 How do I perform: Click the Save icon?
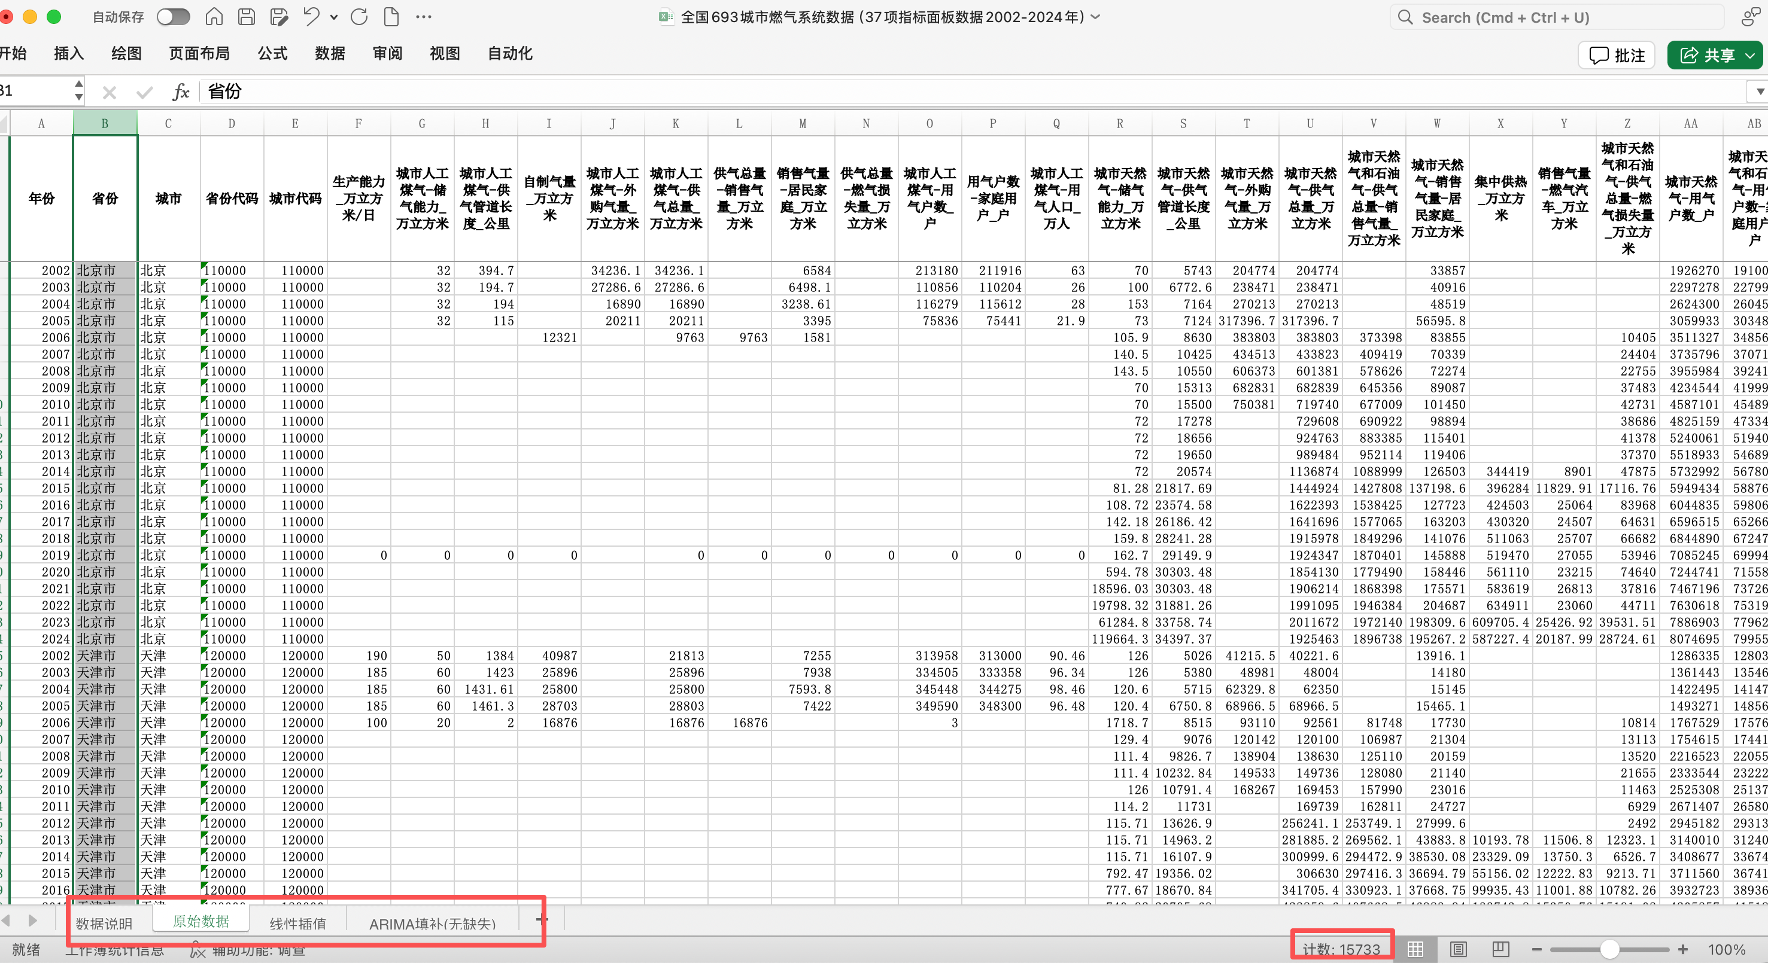[x=247, y=17]
